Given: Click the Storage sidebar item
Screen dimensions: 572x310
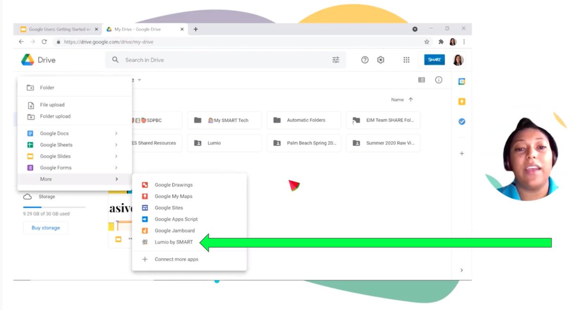Looking at the screenshot, I should [47, 196].
